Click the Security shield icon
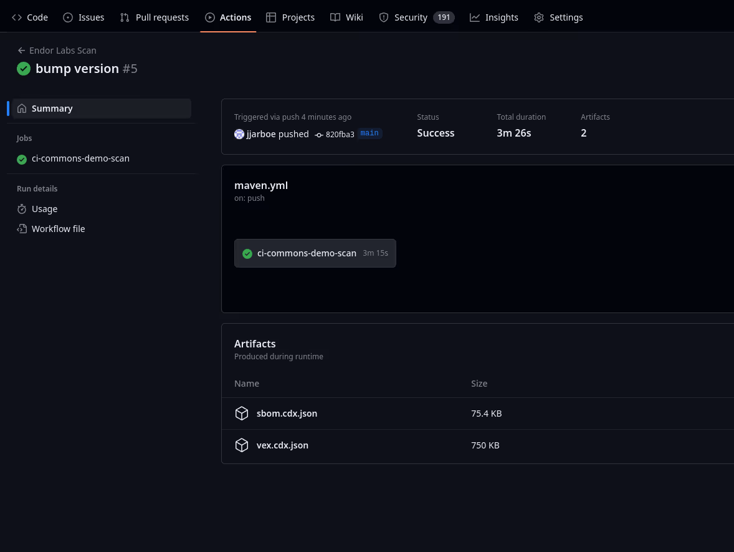Screen dimensions: 734x552 (x=384, y=17)
